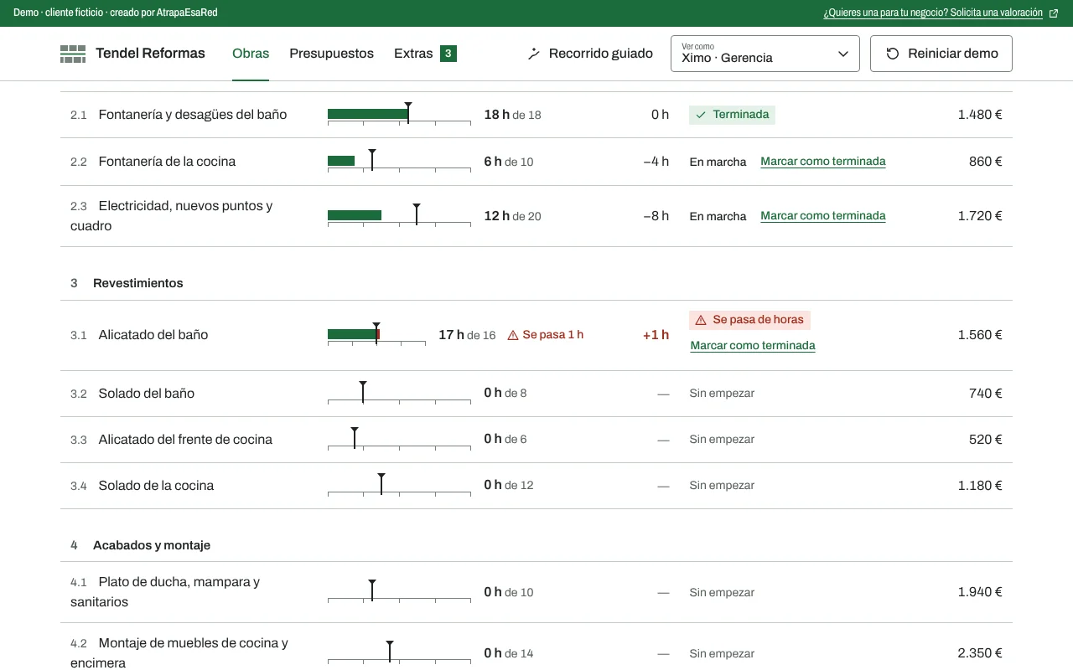Click the section heading 'Acabados y montaje'

pos(152,545)
